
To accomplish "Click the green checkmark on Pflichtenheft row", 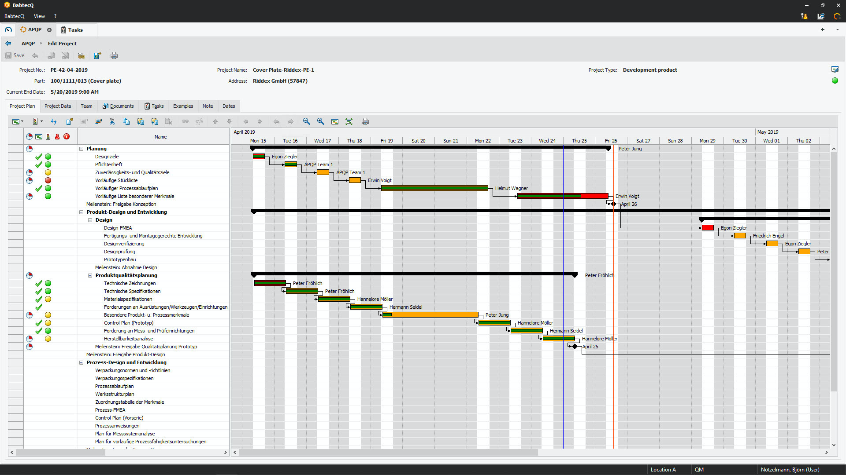I will click(39, 164).
